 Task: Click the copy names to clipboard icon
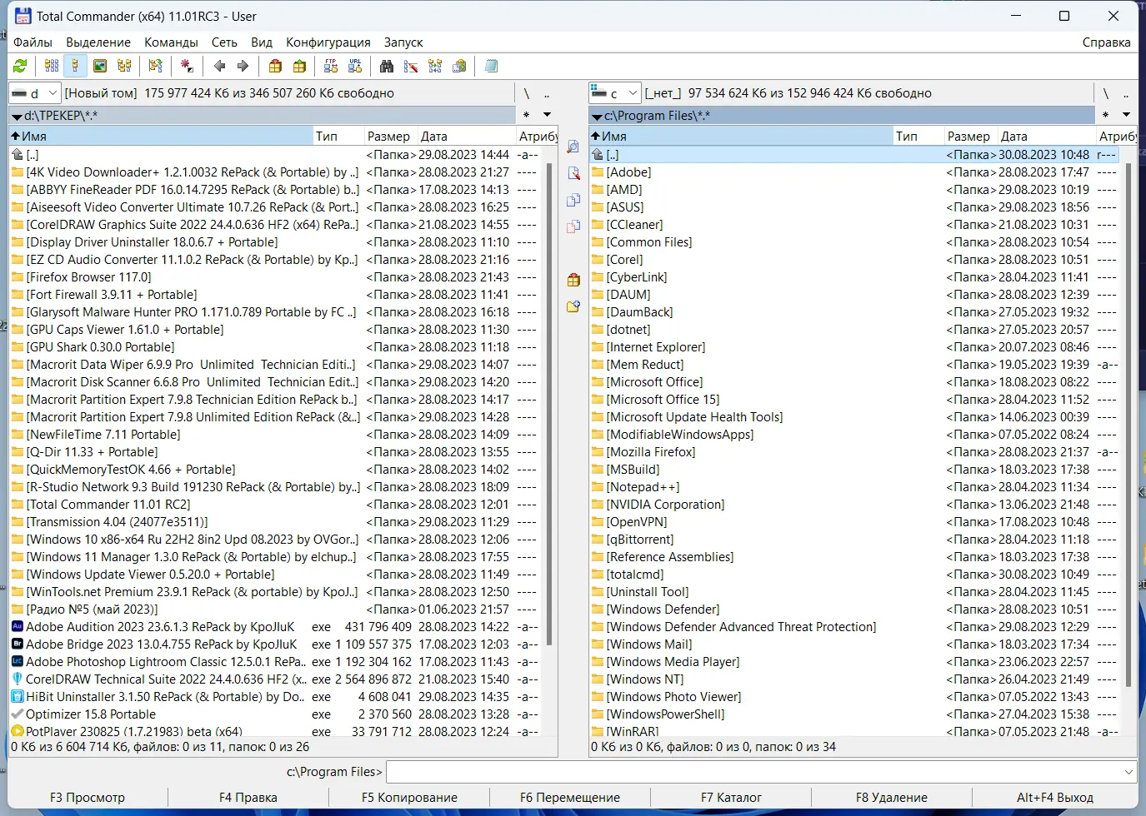459,66
